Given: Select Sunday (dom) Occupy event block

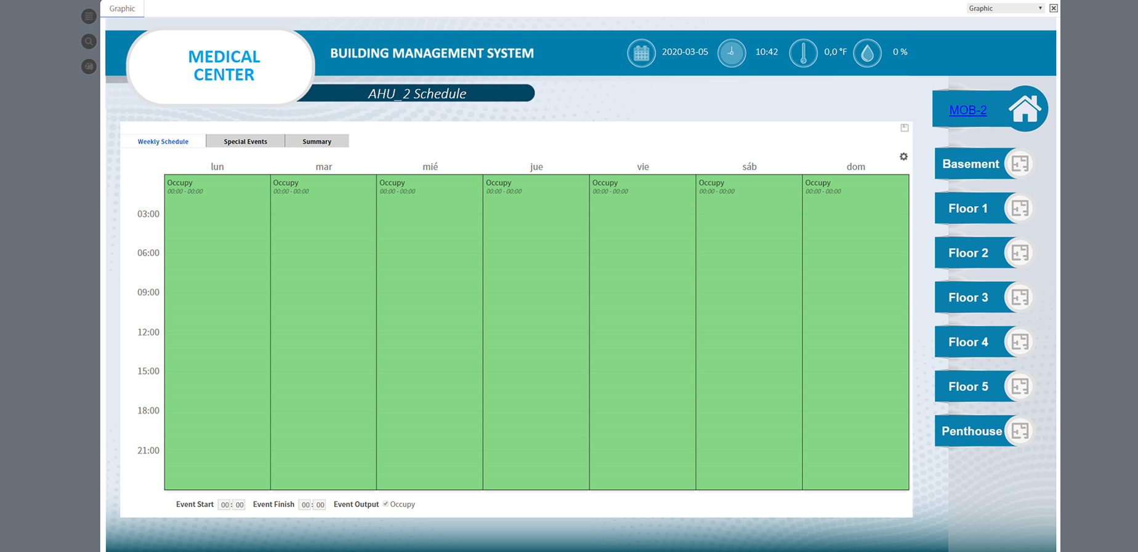Looking at the screenshot, I should (856, 332).
